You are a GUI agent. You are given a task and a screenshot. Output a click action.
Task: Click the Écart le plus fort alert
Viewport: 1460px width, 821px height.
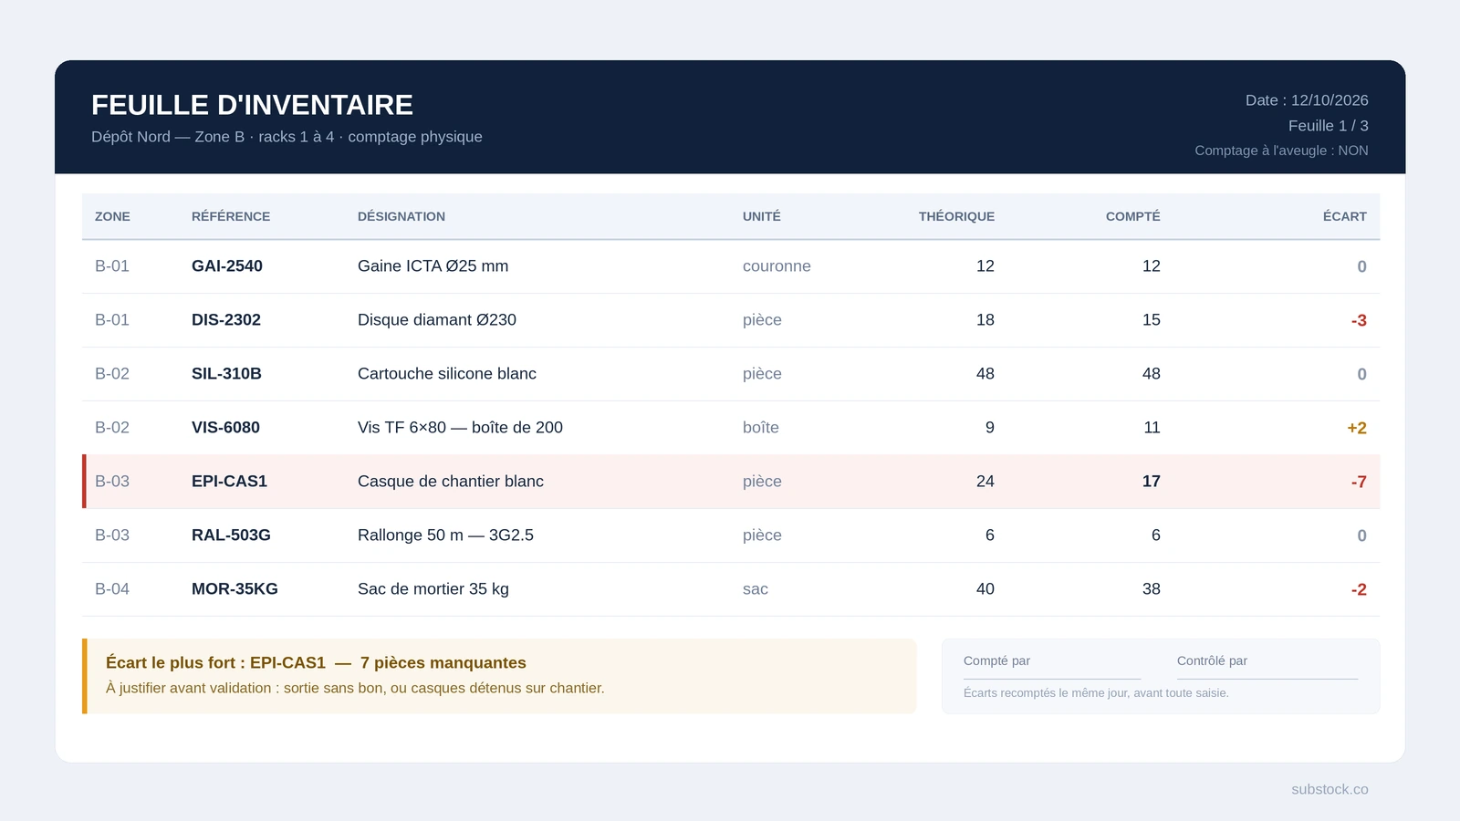pyautogui.click(x=499, y=676)
